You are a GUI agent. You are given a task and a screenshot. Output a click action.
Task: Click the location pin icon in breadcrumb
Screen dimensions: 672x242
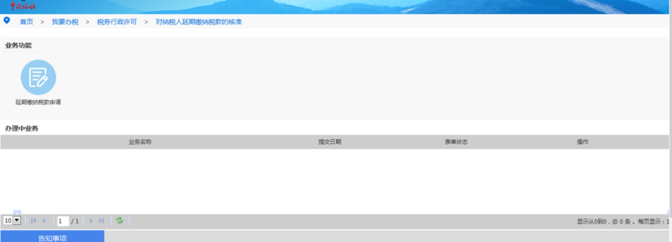click(6, 21)
